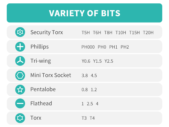Click the T20H size in Security Torx
169x127 pixels.
[x=148, y=33]
